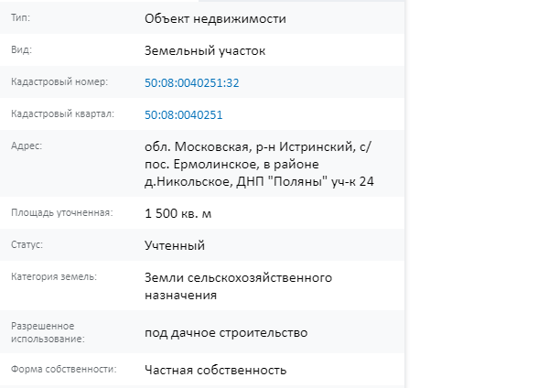Click the 'Кадастровый номер:' label
538x388 pixels.
[x=59, y=81]
